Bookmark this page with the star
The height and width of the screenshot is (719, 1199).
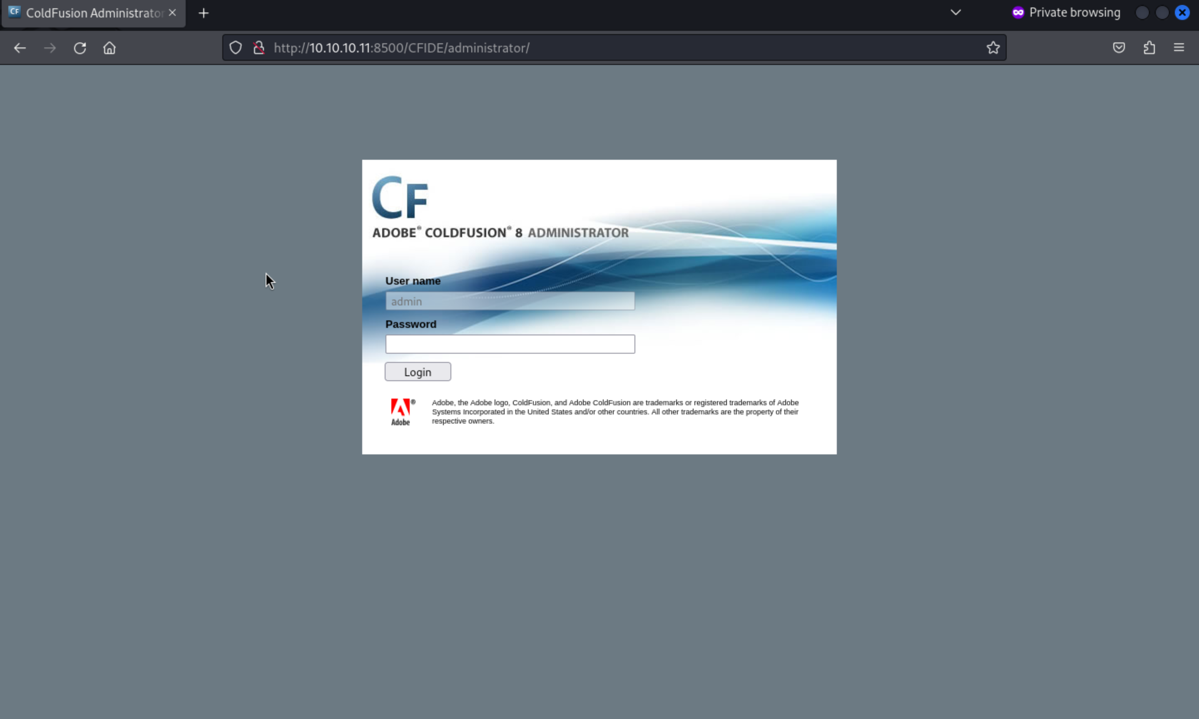point(993,47)
